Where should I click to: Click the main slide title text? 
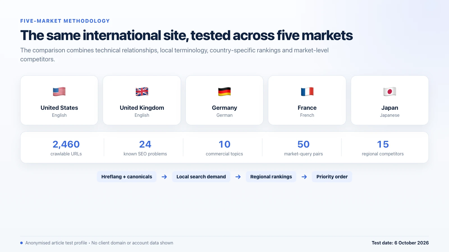(x=186, y=36)
